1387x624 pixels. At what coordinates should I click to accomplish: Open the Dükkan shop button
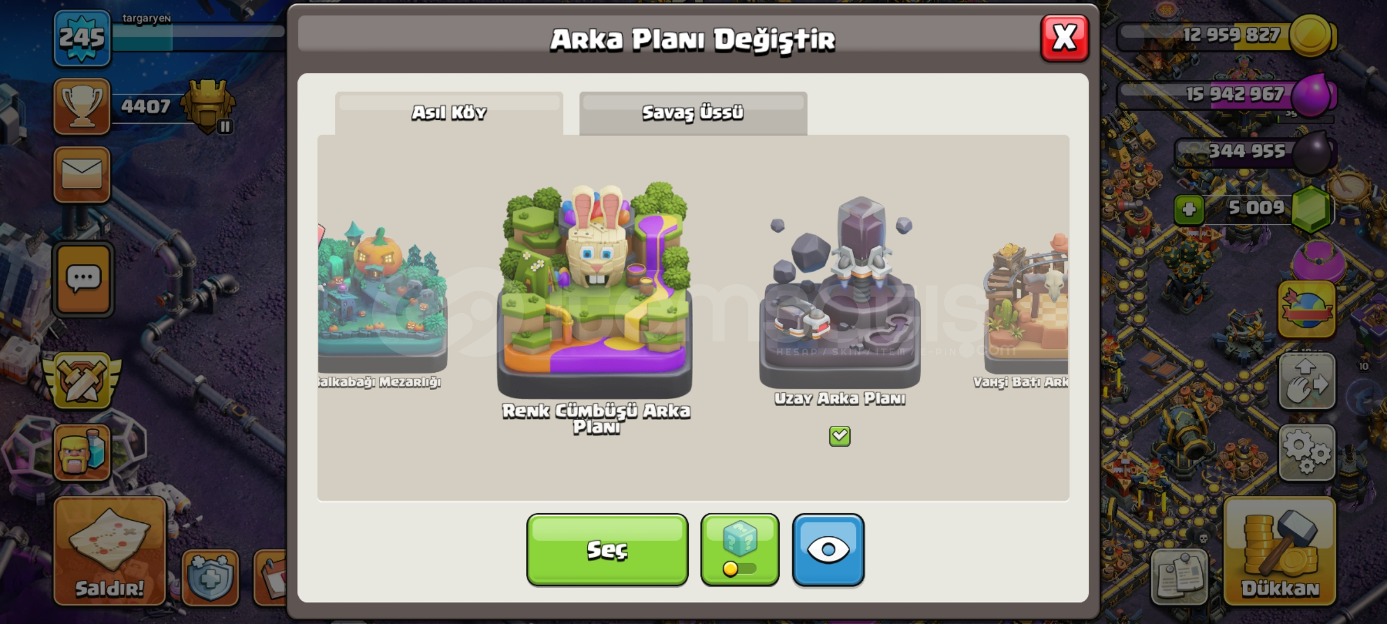tap(1280, 551)
